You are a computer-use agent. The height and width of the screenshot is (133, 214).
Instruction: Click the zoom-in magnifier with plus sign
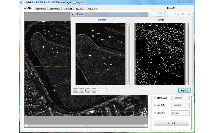point(75,90)
